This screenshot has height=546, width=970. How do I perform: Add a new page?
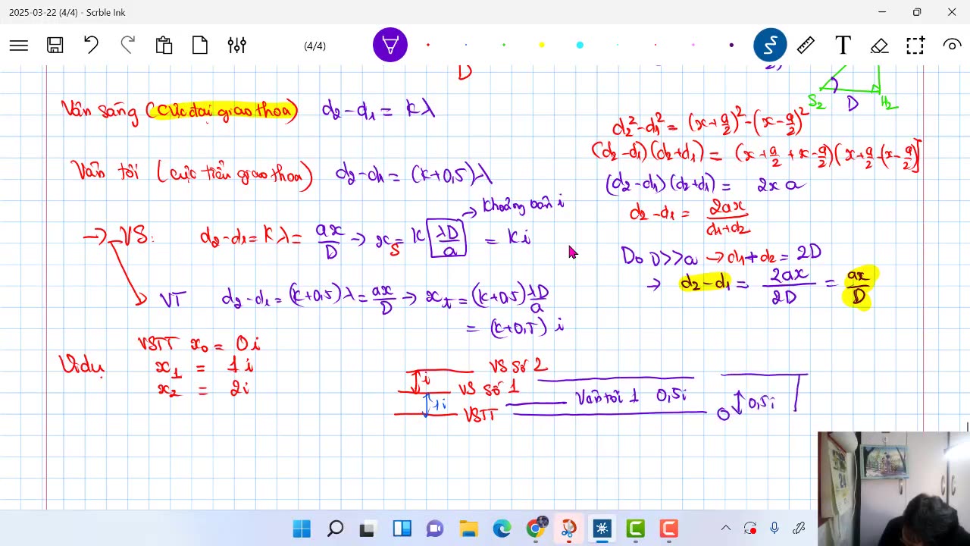[200, 45]
